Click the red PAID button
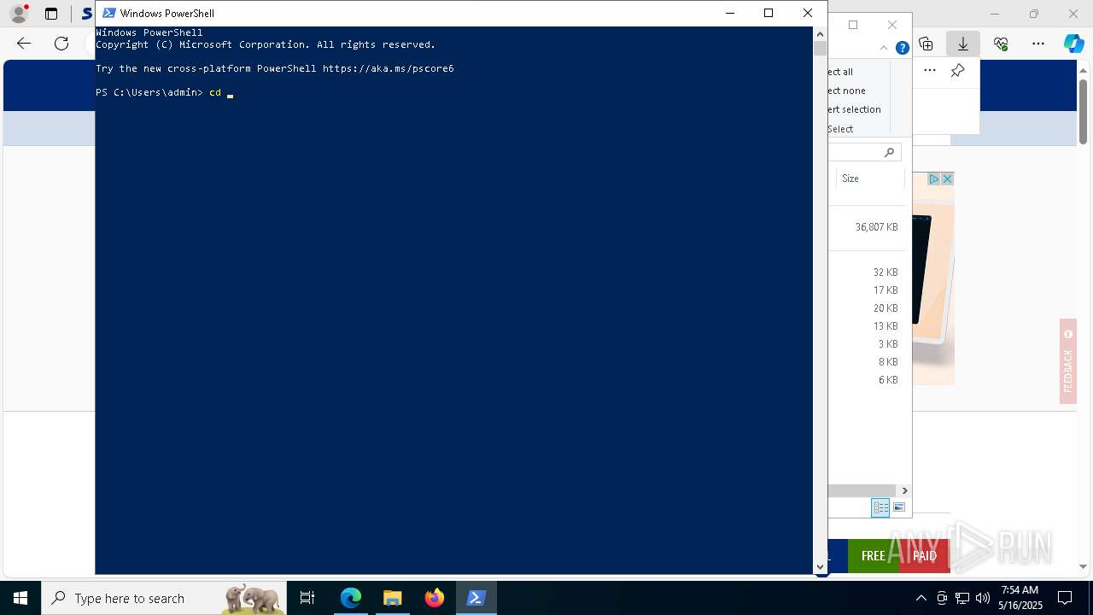 [925, 556]
